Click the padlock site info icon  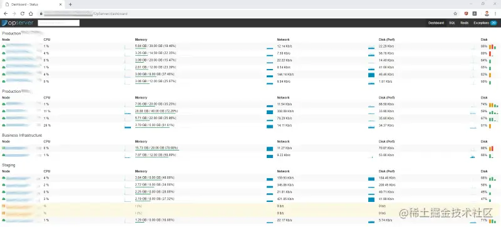click(41, 14)
